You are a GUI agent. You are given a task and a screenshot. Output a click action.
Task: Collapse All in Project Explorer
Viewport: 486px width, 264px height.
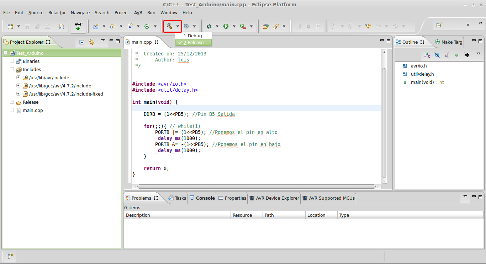pos(82,42)
